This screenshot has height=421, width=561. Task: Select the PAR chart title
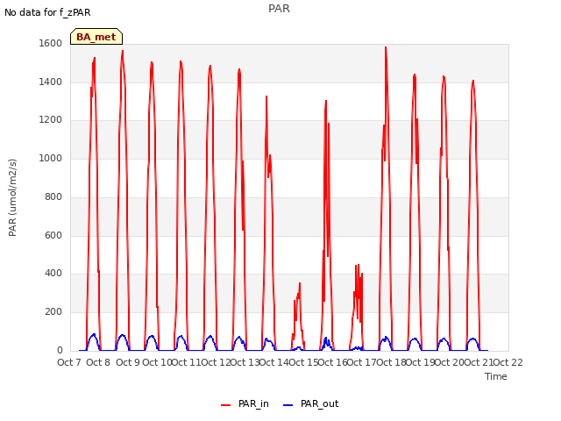279,9
